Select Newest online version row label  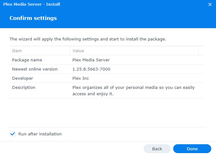pos(35,69)
